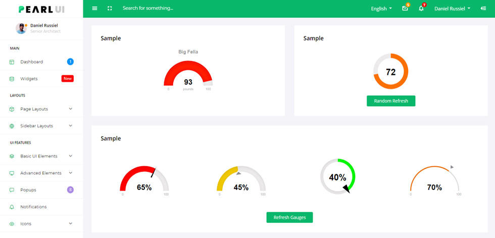Open the Advanced Elements menu item
This screenshot has height=238, width=495.
pos(41,173)
